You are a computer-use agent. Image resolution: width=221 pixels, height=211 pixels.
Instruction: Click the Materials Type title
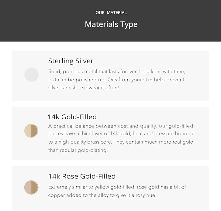pyautogui.click(x=111, y=24)
